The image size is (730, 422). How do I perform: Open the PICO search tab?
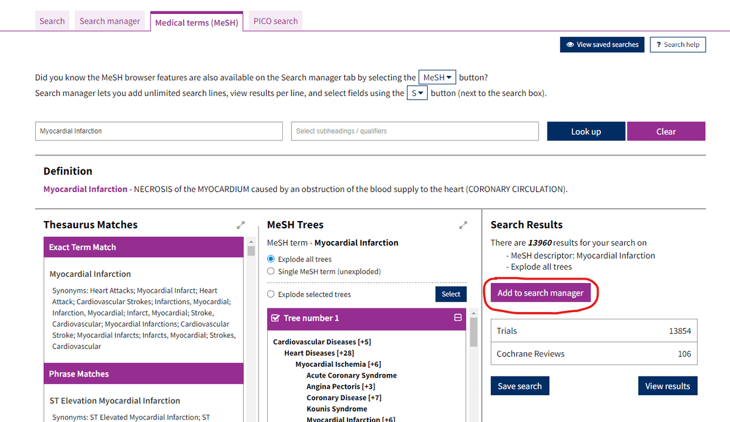(x=276, y=21)
